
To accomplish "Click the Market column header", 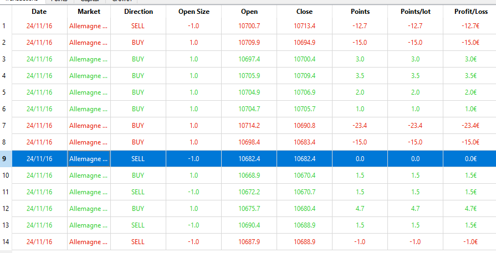I will [89, 12].
